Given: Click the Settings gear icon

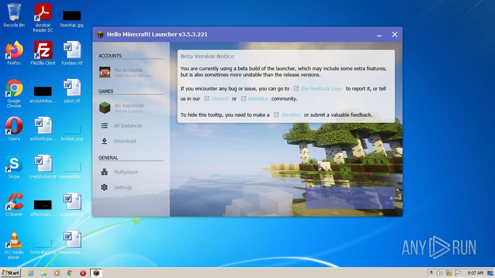Looking at the screenshot, I should (104, 187).
